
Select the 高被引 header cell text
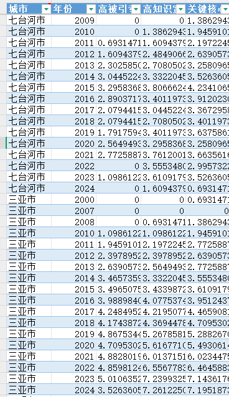point(115,9)
